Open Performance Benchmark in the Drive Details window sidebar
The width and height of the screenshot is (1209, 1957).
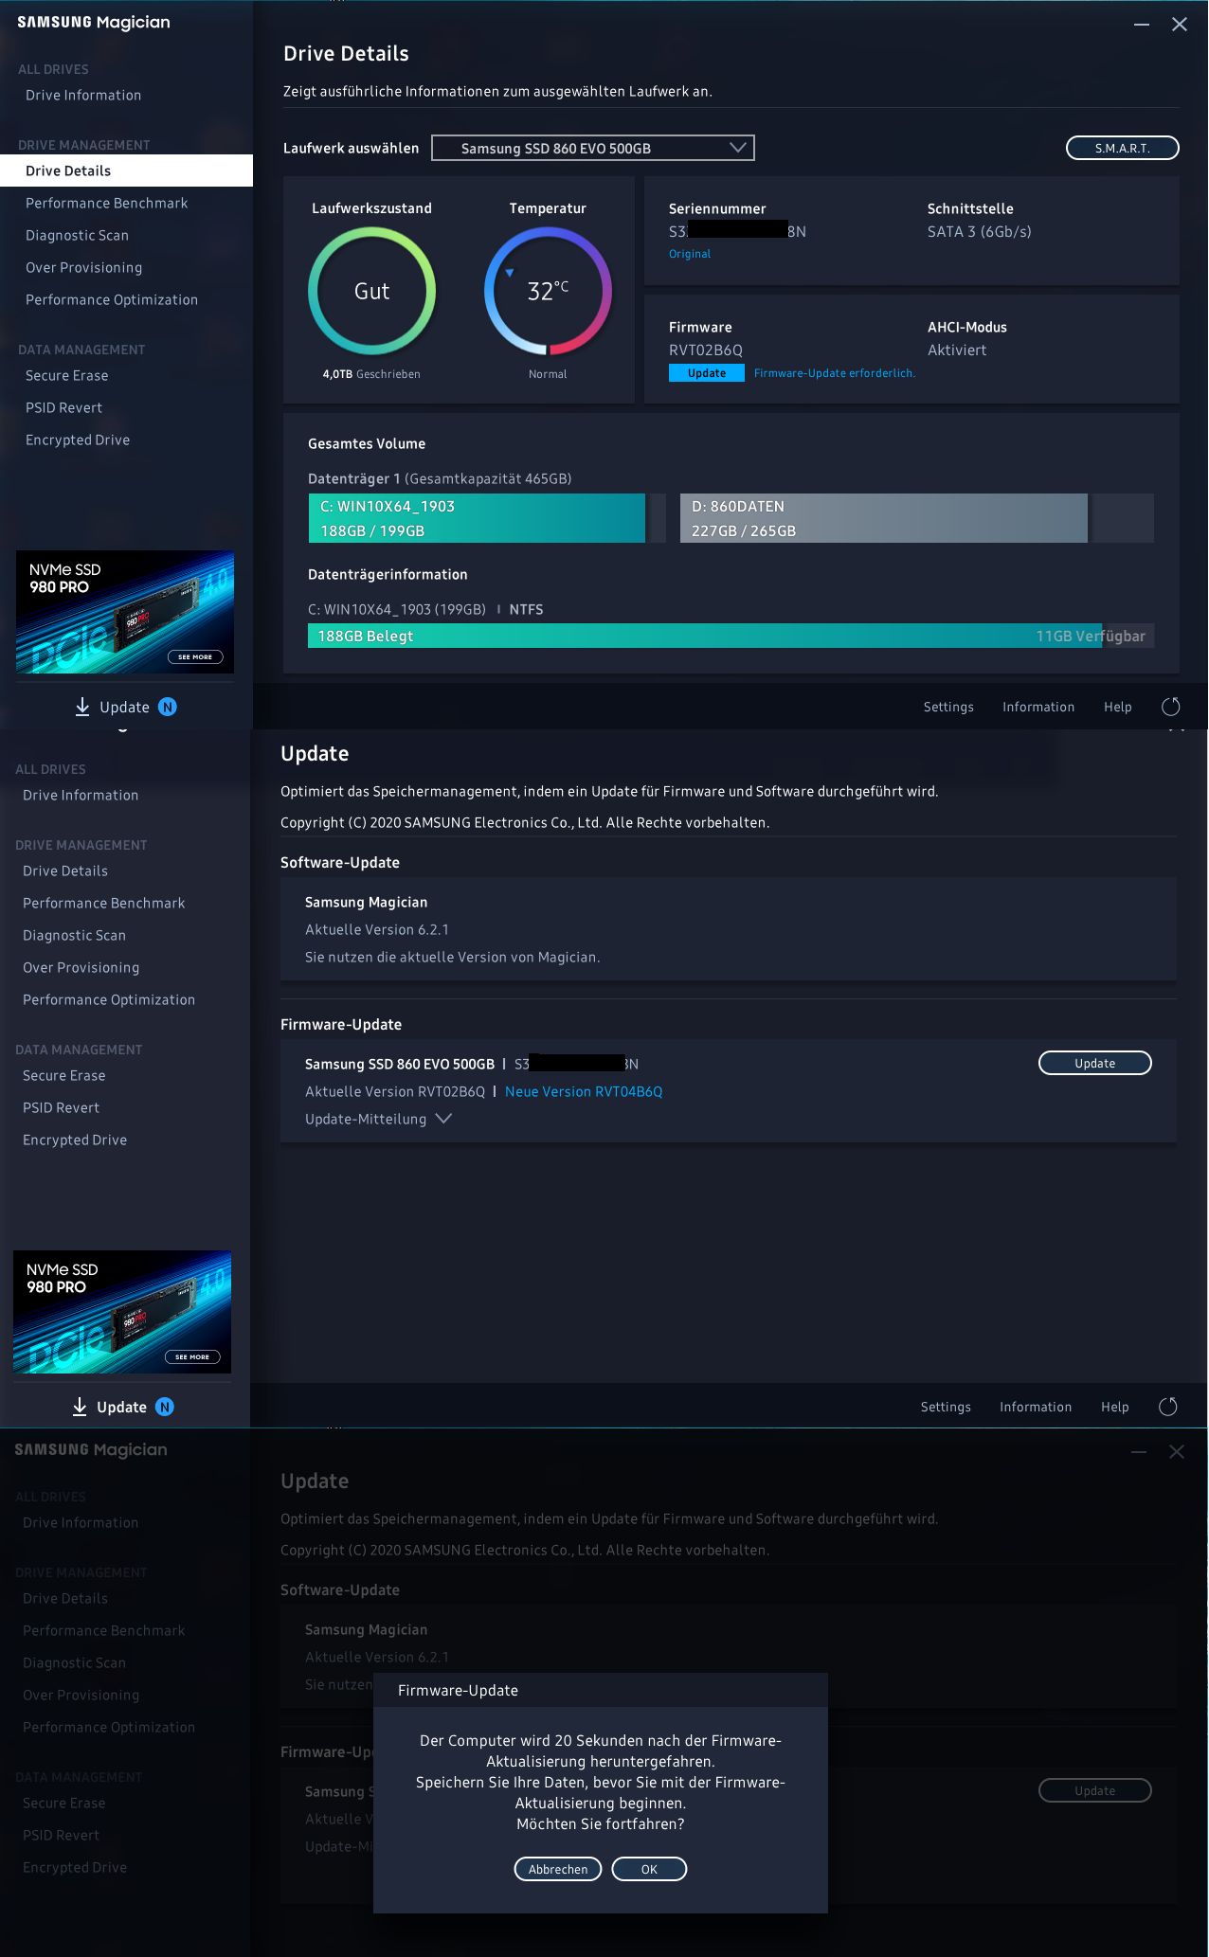[x=107, y=203]
